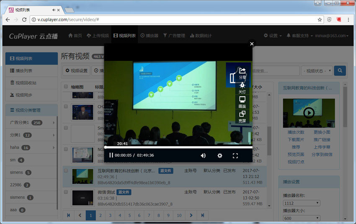
Task: Open 视频设置 settings button
Action: 77,71
